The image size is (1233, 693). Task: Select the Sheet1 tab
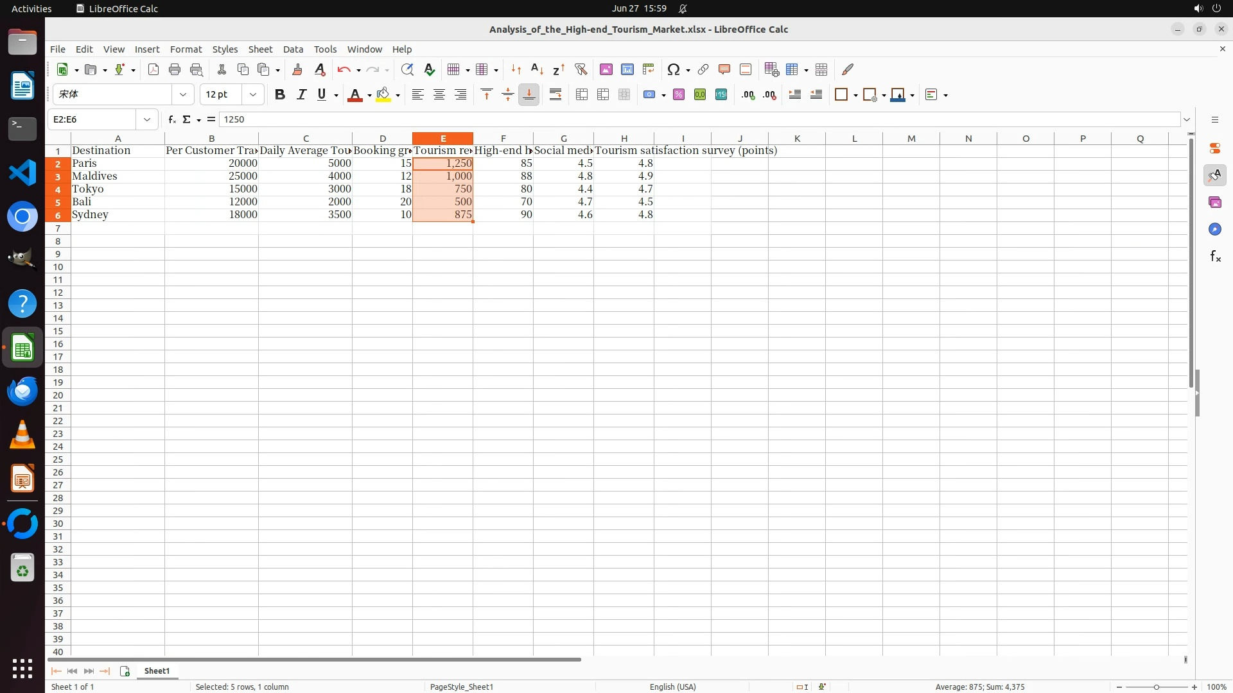coord(157,671)
